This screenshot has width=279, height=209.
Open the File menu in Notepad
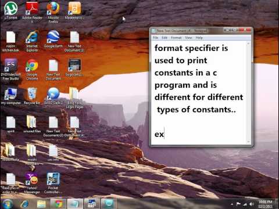156,38
